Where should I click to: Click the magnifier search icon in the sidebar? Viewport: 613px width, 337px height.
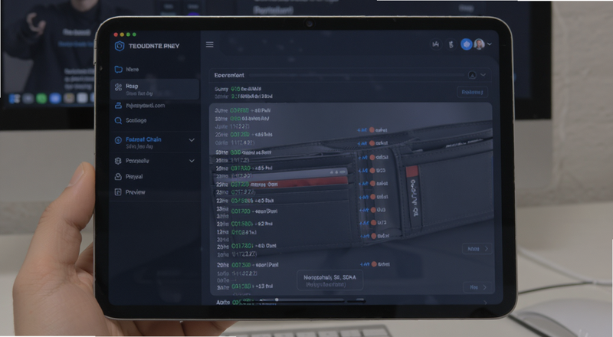click(x=118, y=120)
